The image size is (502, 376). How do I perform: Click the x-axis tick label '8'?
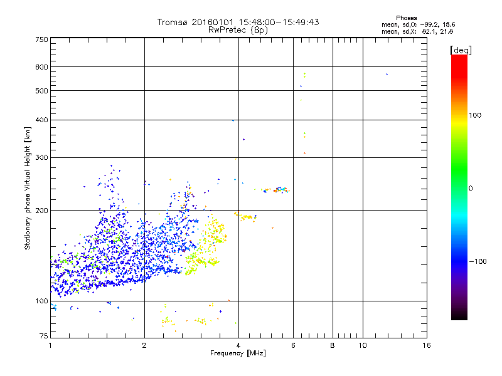tap(333, 345)
